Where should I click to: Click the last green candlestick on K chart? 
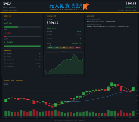click(133, 89)
